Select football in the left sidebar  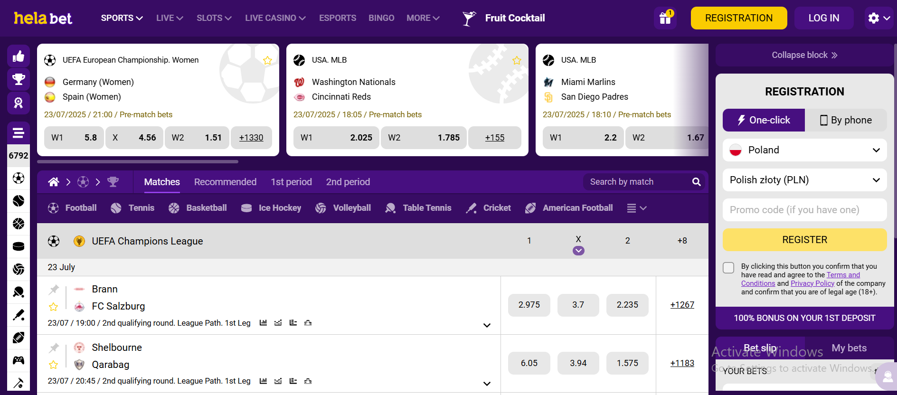(19, 178)
